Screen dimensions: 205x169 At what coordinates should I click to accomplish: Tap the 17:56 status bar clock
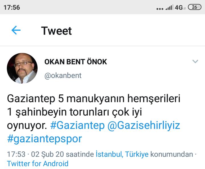pyautogui.click(x=12, y=7)
